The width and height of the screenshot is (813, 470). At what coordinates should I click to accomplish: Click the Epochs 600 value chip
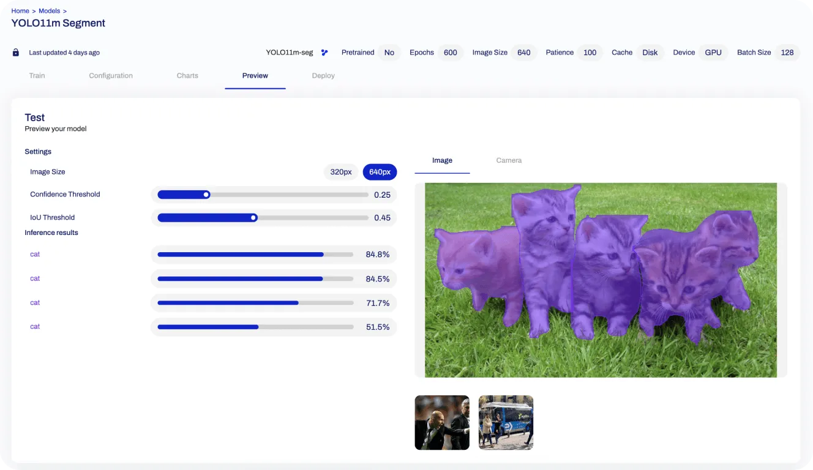451,53
